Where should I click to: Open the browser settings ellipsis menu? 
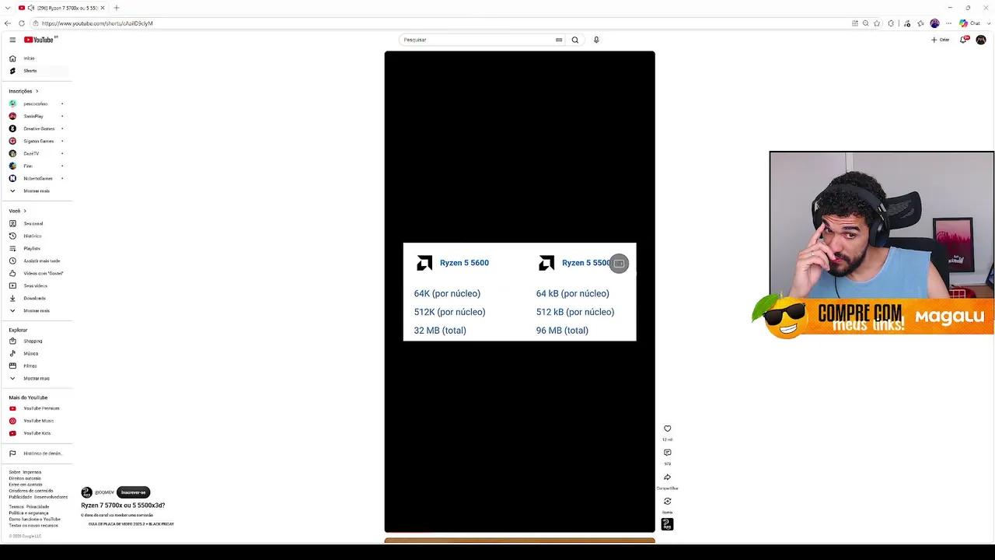point(948,23)
